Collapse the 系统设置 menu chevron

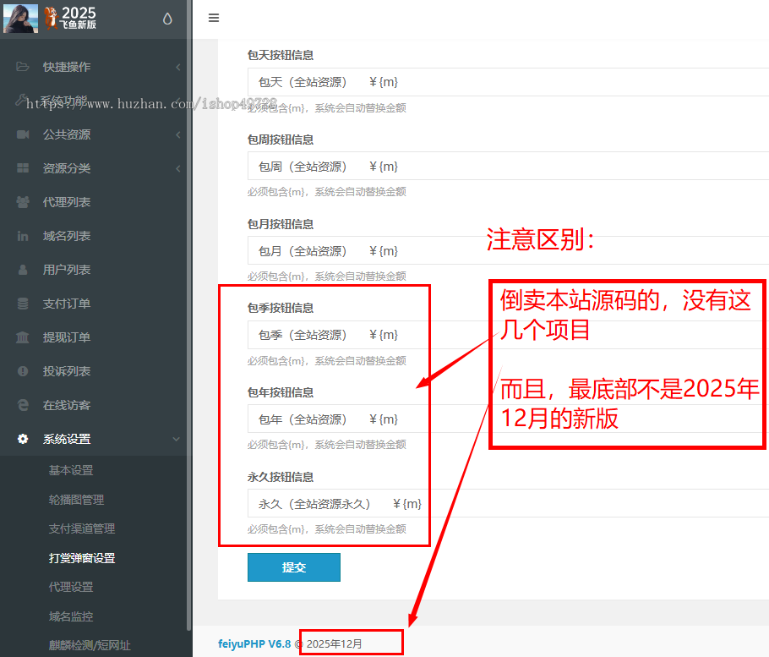177,439
